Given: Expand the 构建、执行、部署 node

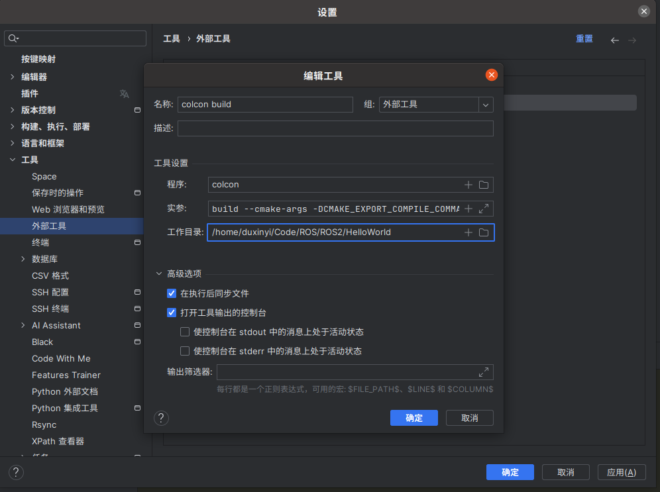Looking at the screenshot, I should 12,126.
